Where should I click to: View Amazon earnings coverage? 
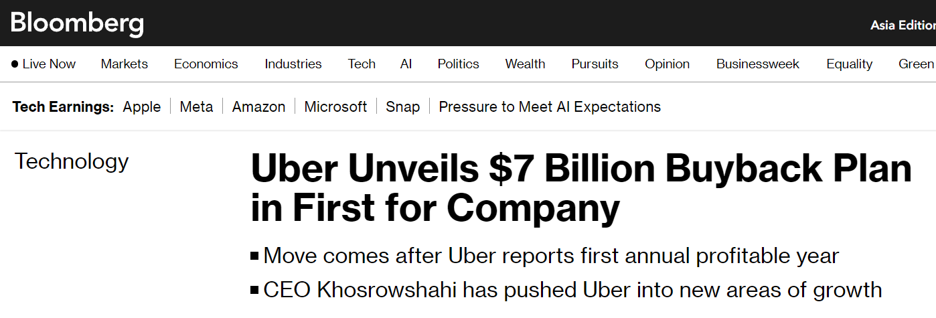pyautogui.click(x=258, y=107)
